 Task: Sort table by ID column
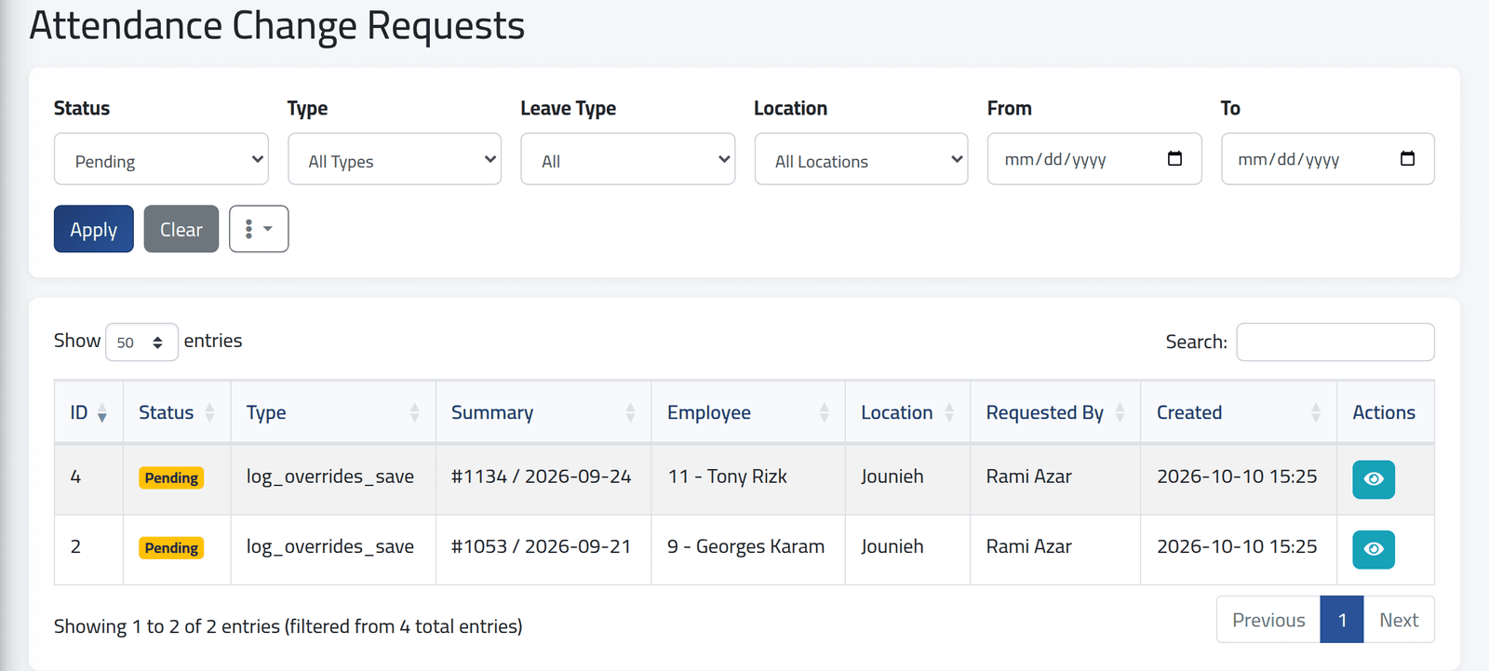88,412
